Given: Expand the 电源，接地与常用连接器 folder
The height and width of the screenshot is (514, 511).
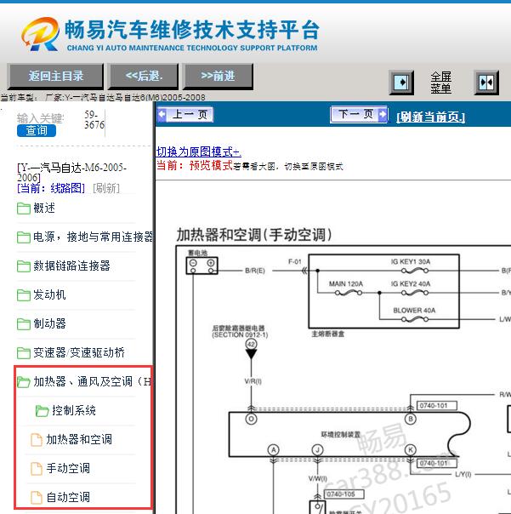Looking at the screenshot, I should pyautogui.click(x=93, y=237).
